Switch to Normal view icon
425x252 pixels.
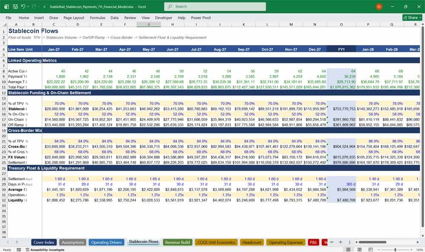pyautogui.click(x=348, y=249)
